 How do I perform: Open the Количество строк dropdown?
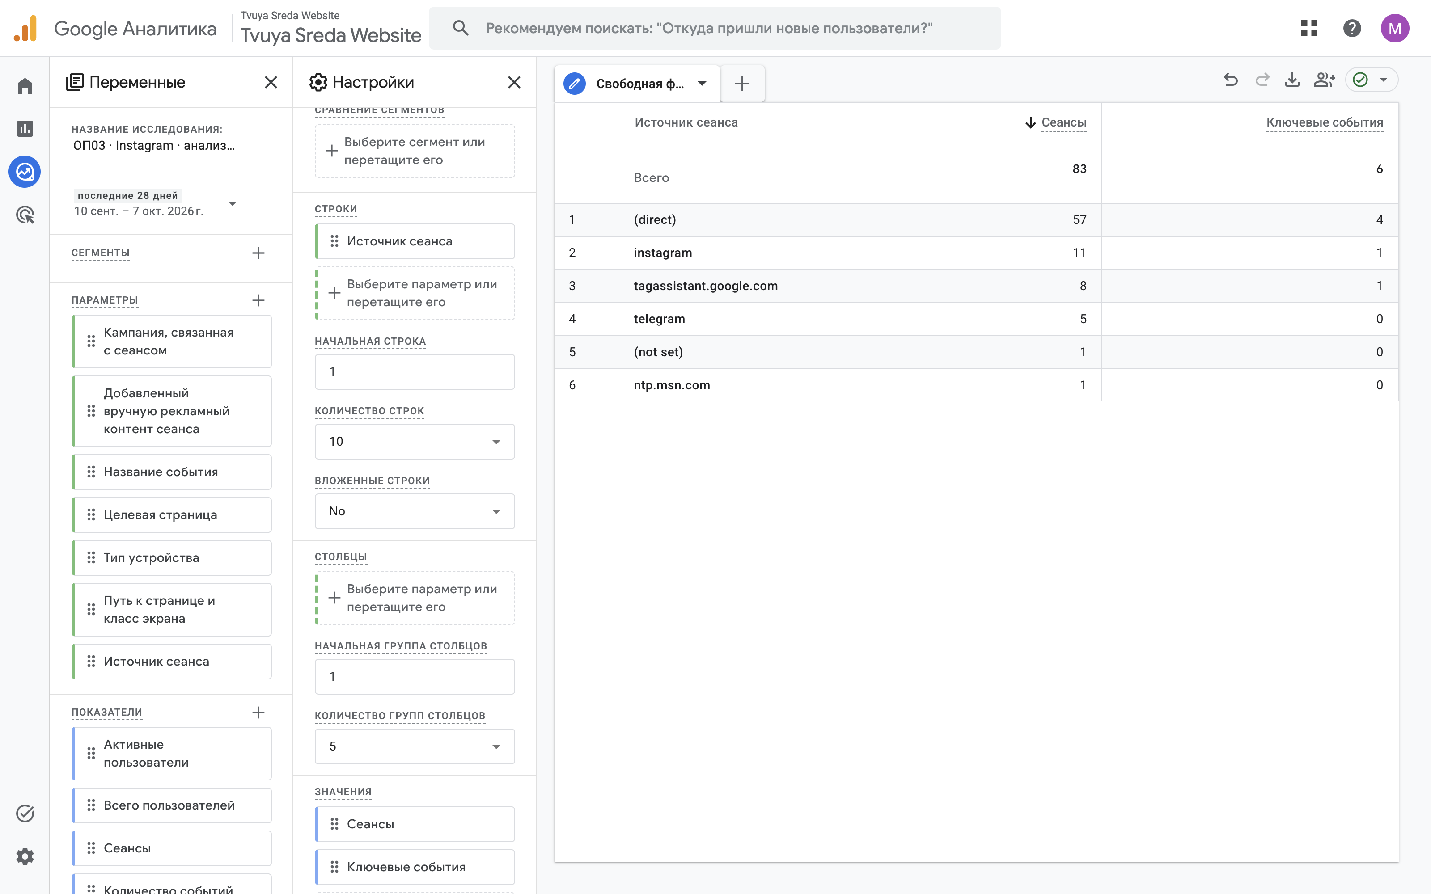[x=415, y=441]
